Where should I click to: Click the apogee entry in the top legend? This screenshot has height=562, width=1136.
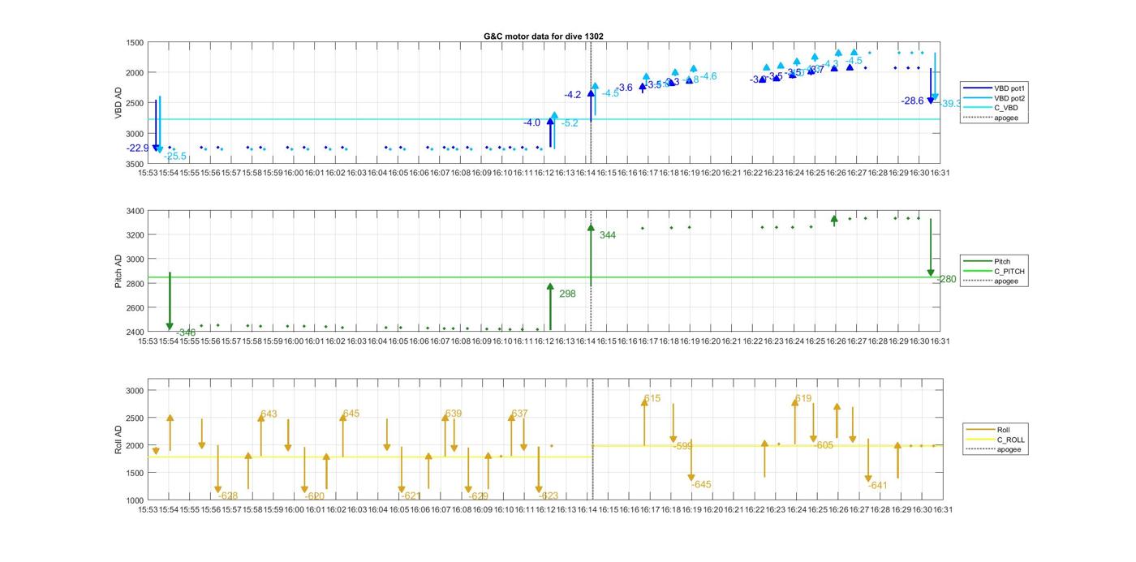[1005, 118]
